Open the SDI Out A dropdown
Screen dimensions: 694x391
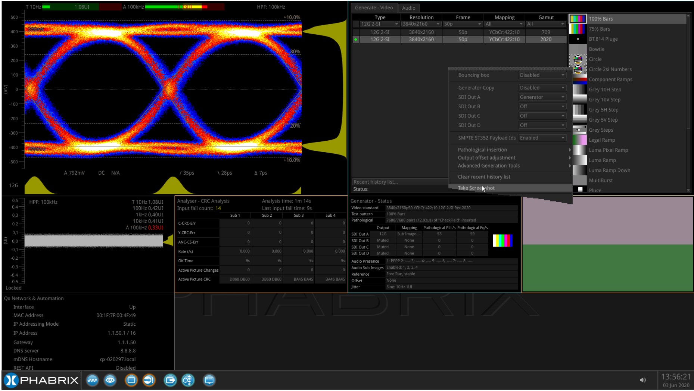click(x=542, y=97)
